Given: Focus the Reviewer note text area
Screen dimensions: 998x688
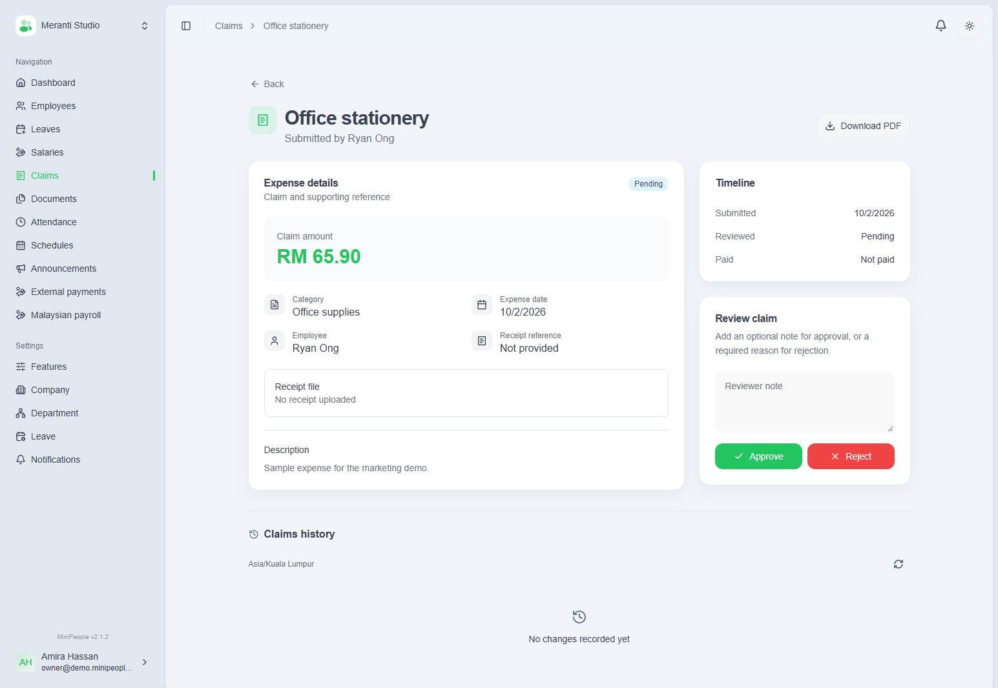Looking at the screenshot, I should pyautogui.click(x=805, y=402).
